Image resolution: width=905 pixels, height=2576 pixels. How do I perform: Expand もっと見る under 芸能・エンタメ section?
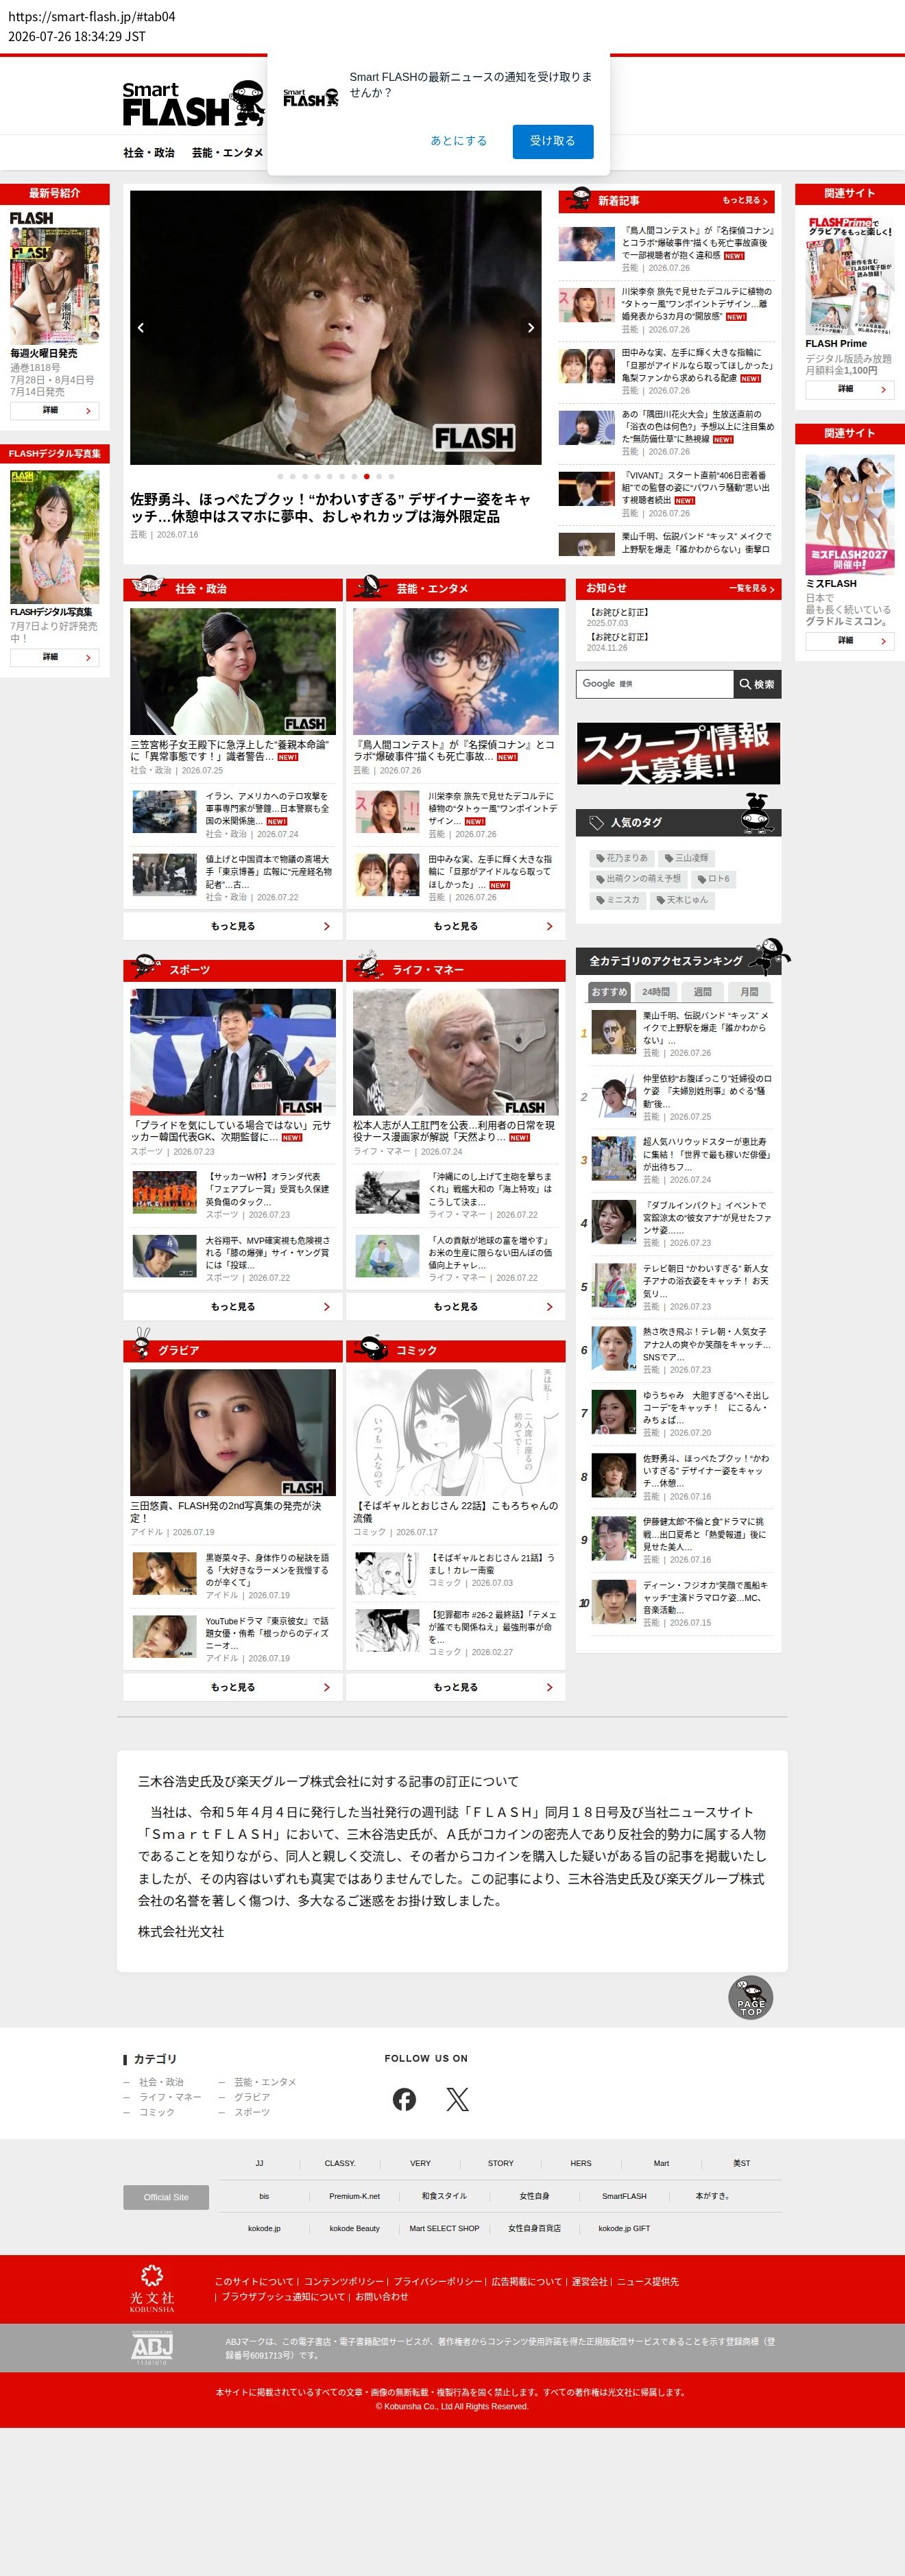pos(456,926)
